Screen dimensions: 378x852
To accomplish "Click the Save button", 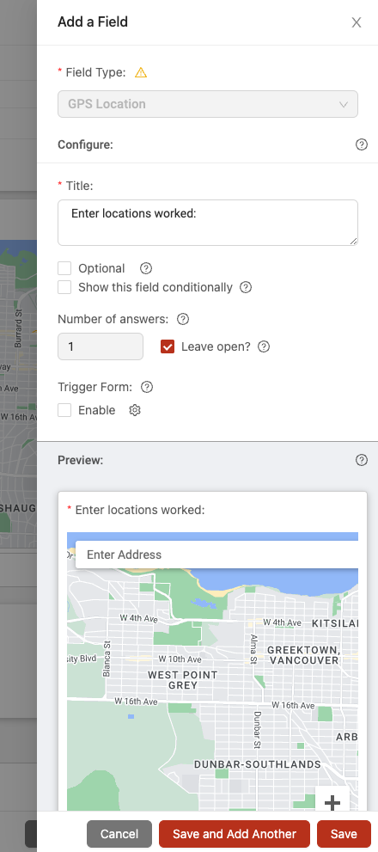I will (344, 834).
